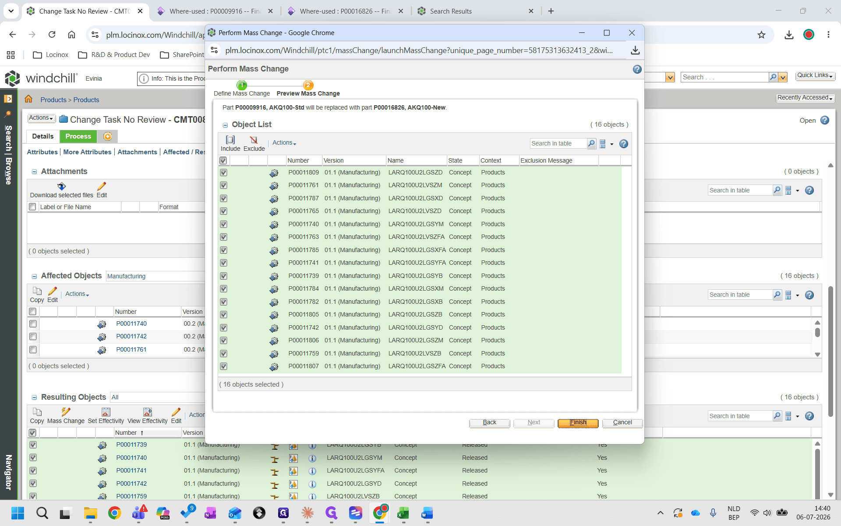Click Download selected files icon in Attachments
The width and height of the screenshot is (841, 526).
(x=61, y=186)
